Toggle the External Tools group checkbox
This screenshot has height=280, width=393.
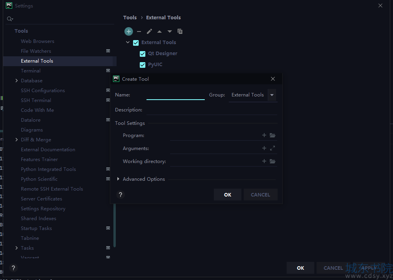(136, 43)
